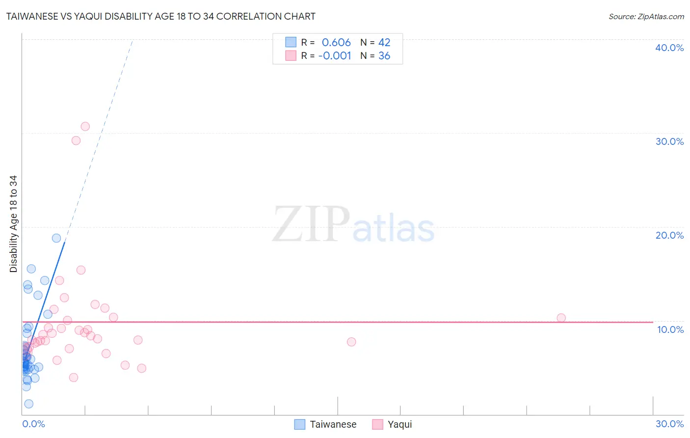Click the blue Taiwanese point near 19%
The height and width of the screenshot is (438, 690).
56,238
